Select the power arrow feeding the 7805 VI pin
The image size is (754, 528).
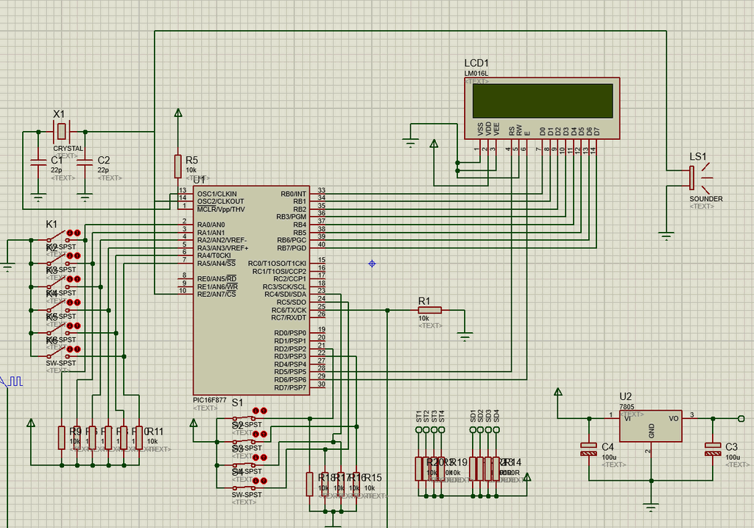[558, 392]
